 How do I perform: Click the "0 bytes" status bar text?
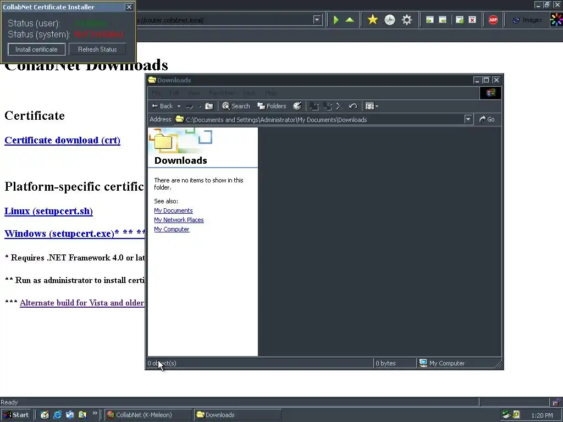[x=385, y=363]
